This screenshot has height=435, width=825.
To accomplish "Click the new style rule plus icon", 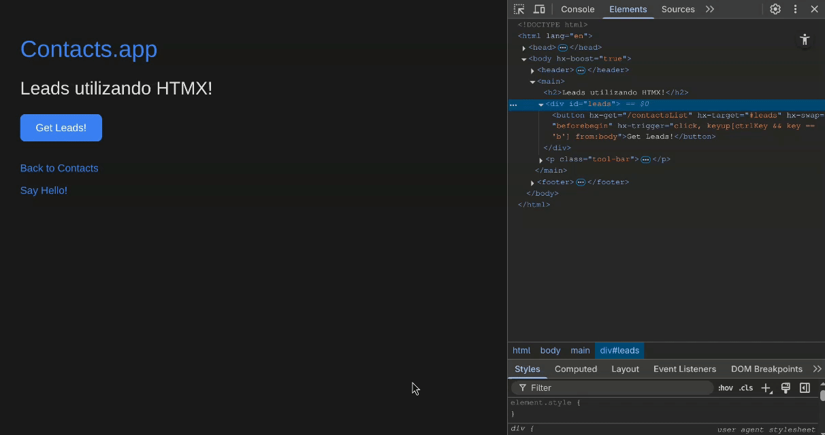I will tap(766, 388).
